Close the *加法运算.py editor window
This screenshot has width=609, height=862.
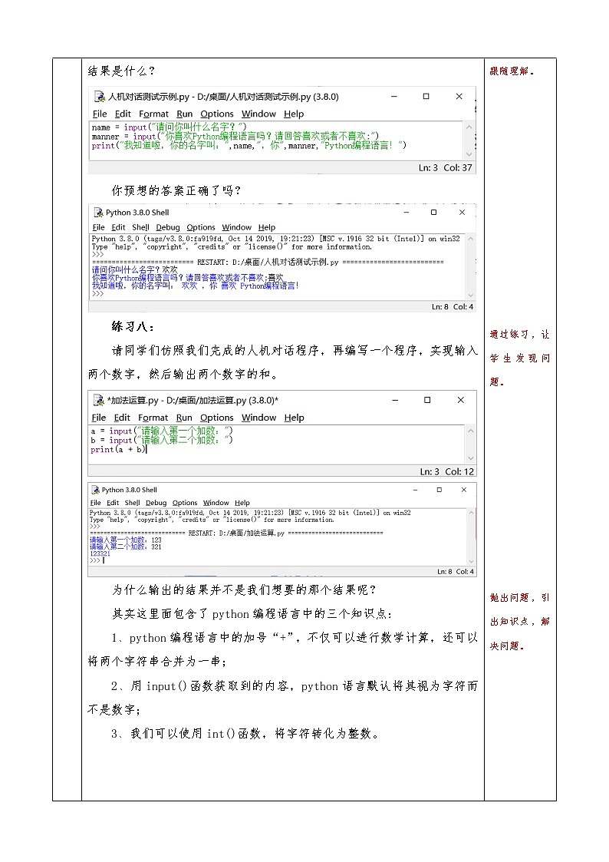click(x=461, y=400)
